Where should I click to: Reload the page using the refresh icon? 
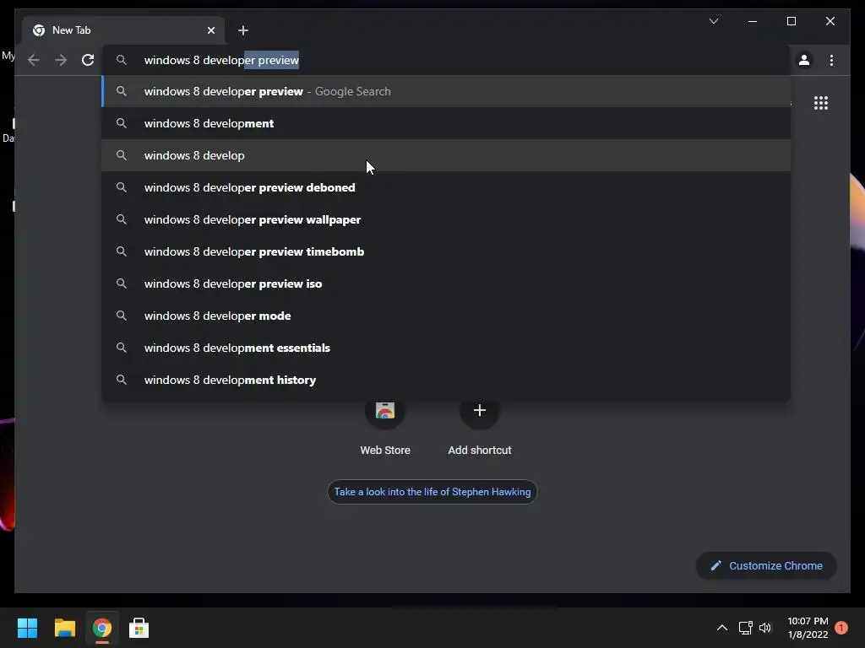pyautogui.click(x=88, y=60)
